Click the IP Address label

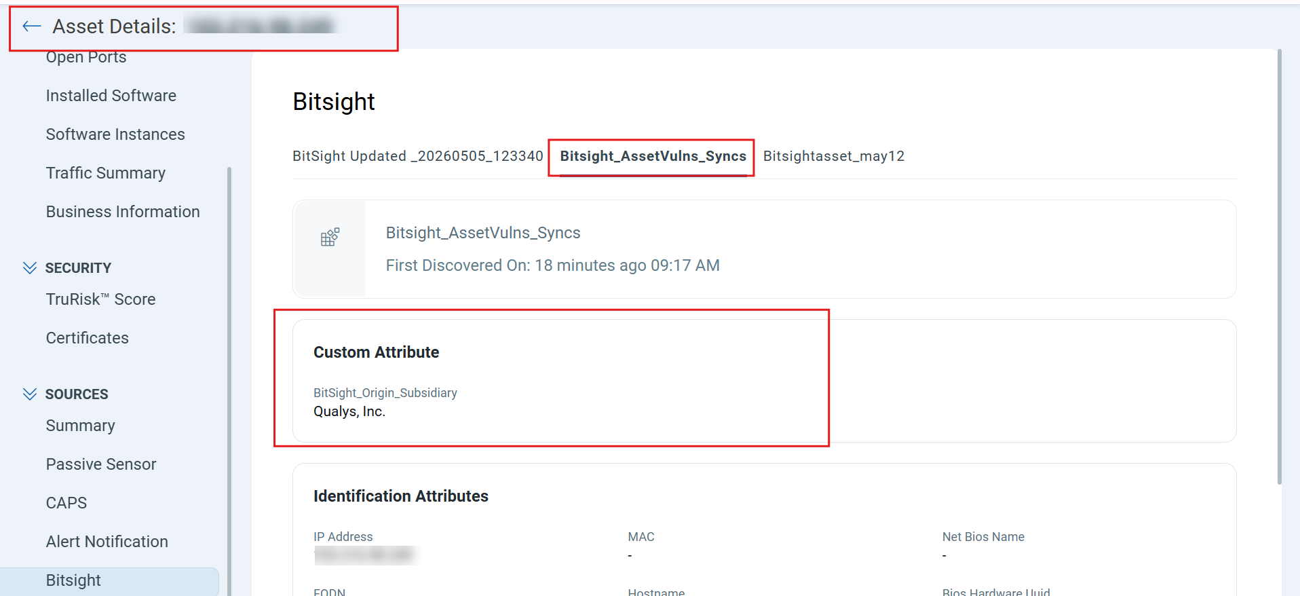[343, 537]
